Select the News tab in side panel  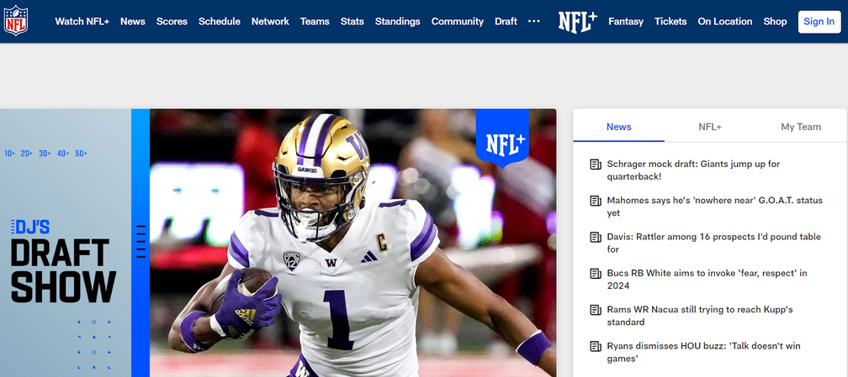click(x=618, y=127)
